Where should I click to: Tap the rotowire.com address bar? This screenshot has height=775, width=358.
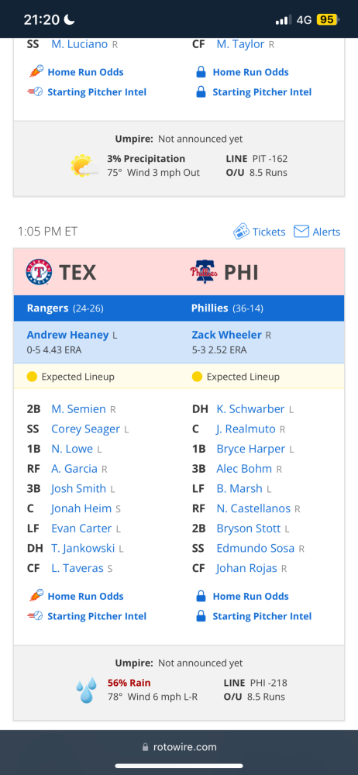[179, 747]
